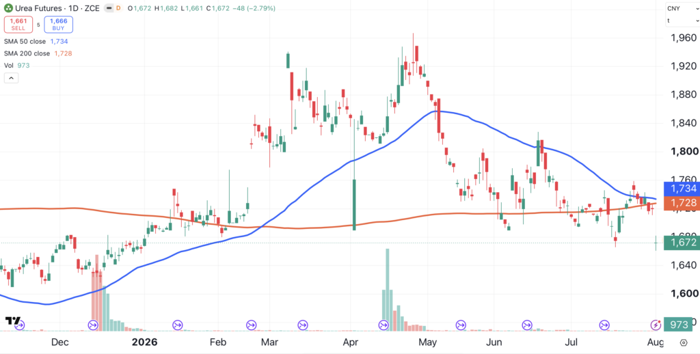700x354 pixels.
Task: Click the Dec label on time axis
Action: [60, 342]
